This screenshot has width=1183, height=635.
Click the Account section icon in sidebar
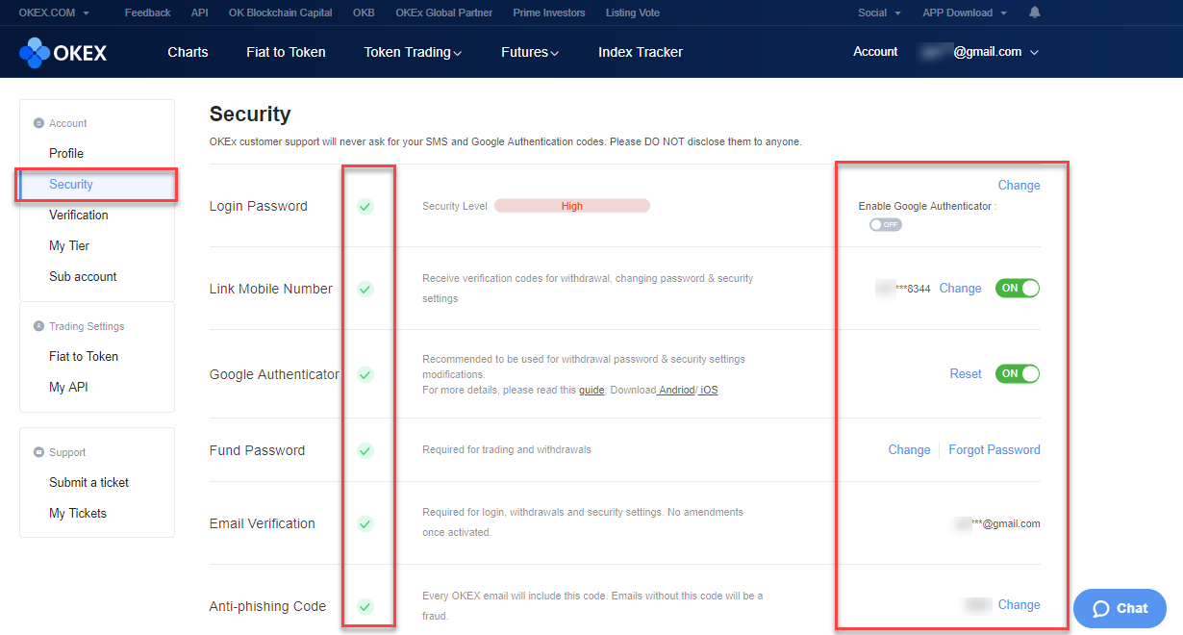(x=38, y=123)
